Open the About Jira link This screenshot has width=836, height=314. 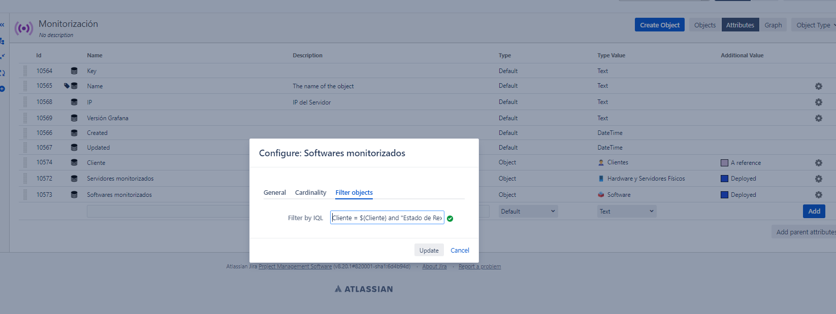(434, 266)
